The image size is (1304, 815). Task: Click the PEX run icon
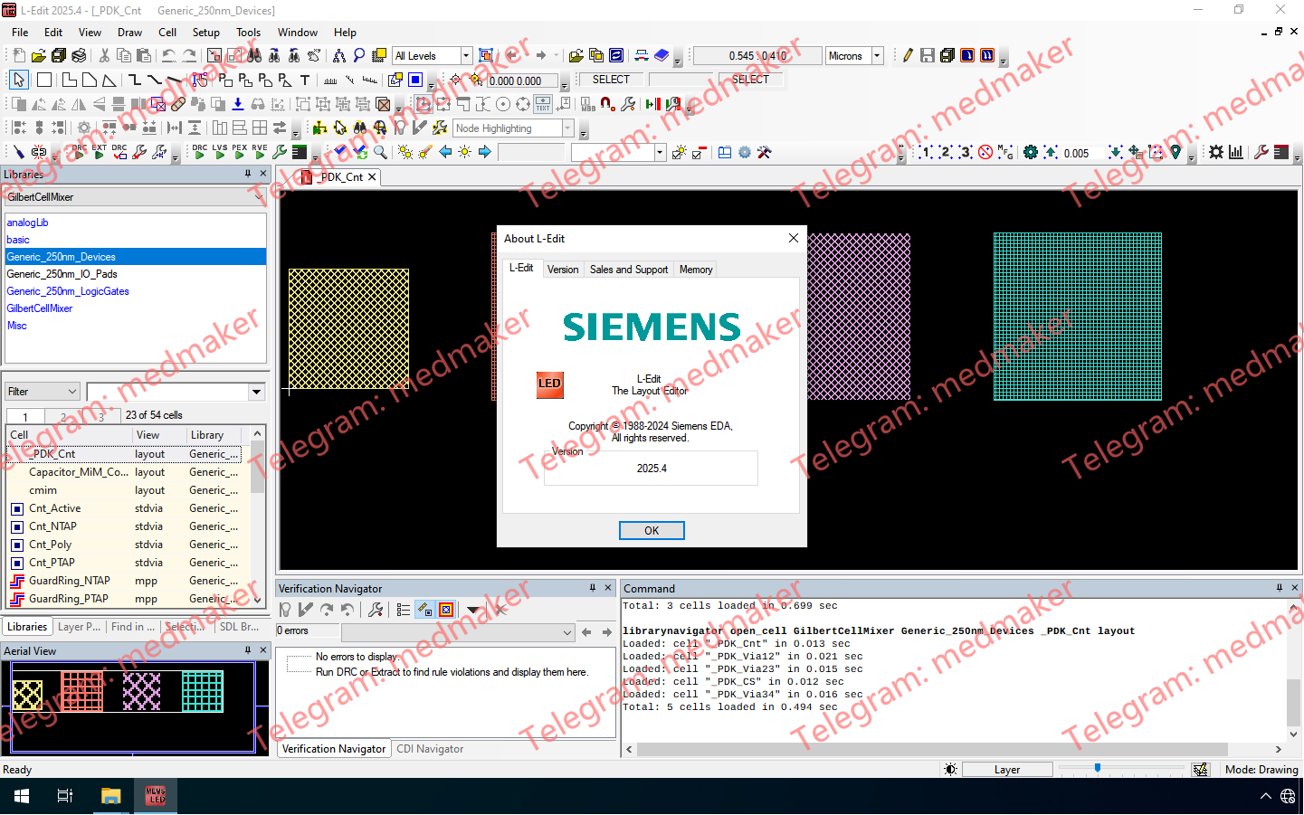239,153
